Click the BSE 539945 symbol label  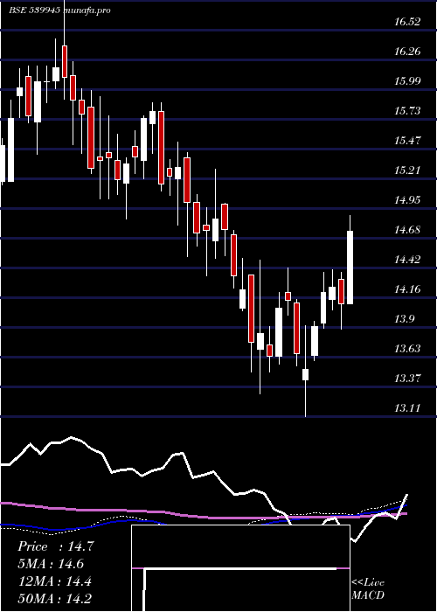(35, 10)
